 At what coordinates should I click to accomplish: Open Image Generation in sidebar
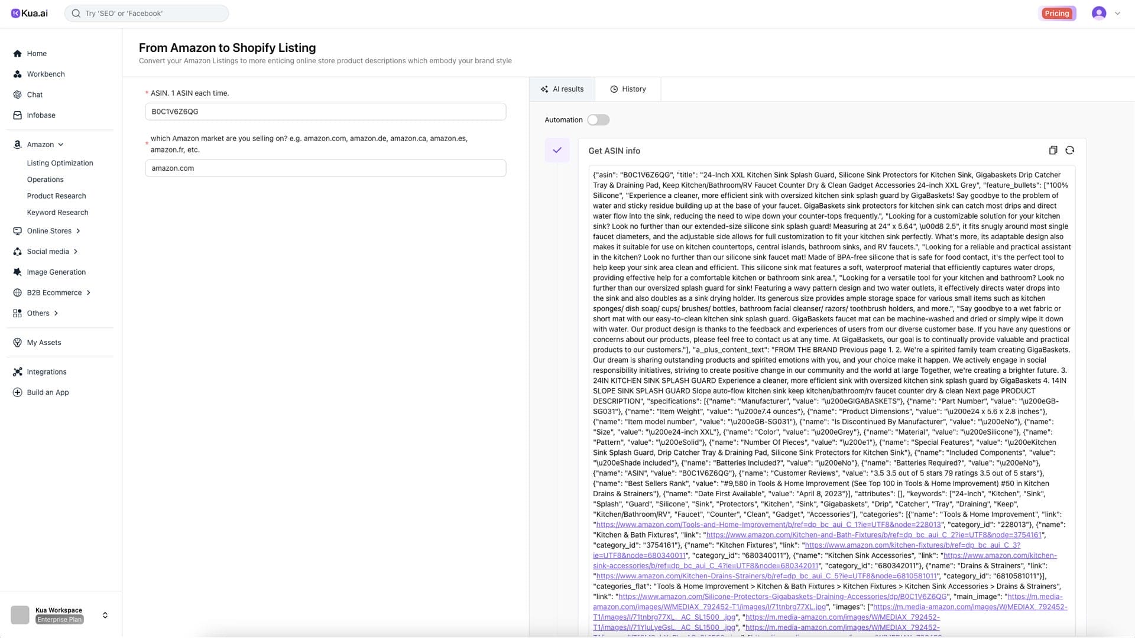(56, 272)
